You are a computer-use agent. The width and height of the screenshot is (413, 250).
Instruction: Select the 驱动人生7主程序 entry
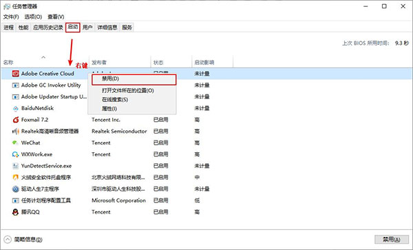click(40, 189)
